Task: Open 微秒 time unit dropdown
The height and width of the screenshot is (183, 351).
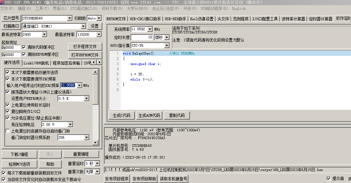Action: [x=167, y=37]
